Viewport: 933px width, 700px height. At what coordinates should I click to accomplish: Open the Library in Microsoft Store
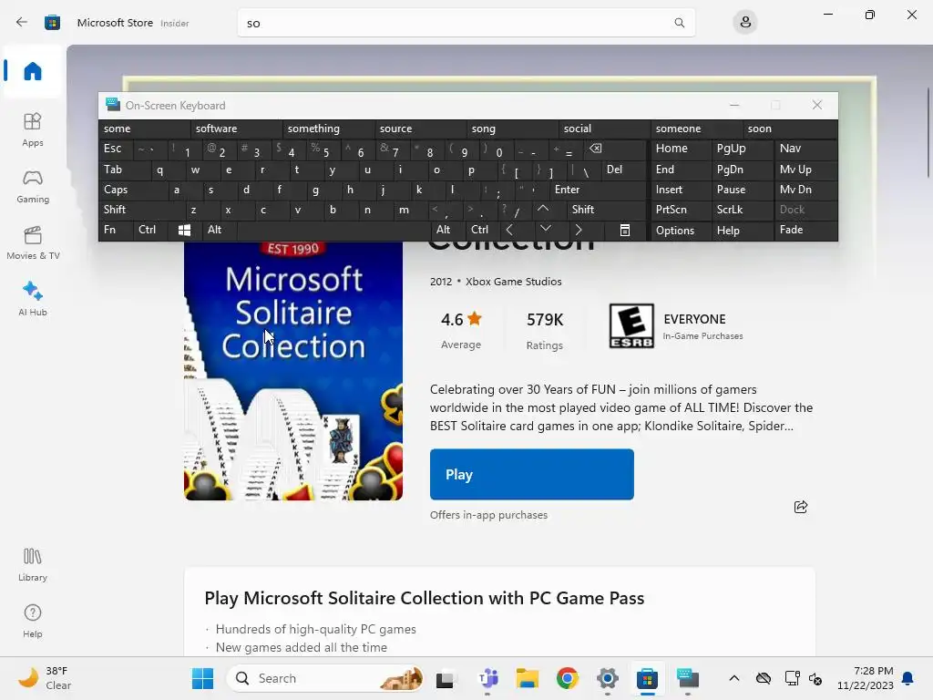coord(33,565)
